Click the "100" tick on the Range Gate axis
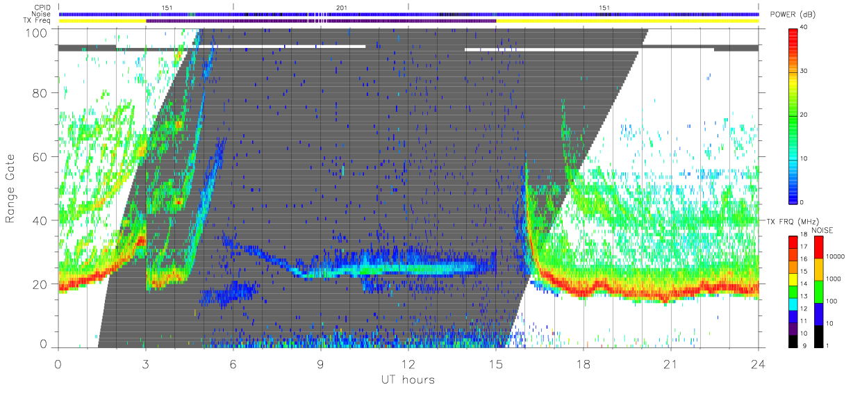Viewport: 853px width, 394px height. tap(36, 33)
